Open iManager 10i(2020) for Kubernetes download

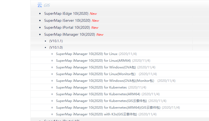(91, 87)
